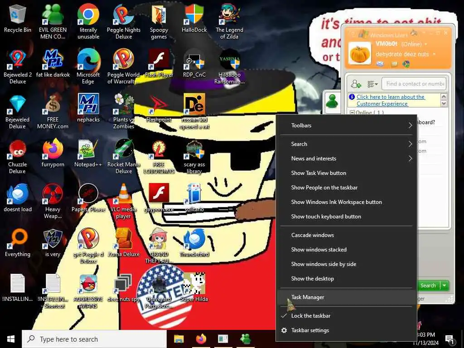Select the RDP_CnC desktop shortcut
Screen dimensions: 464x348
194,63
